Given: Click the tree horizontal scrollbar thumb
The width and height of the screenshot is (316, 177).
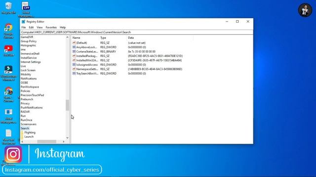Looking at the screenshot, I should 46,142.
